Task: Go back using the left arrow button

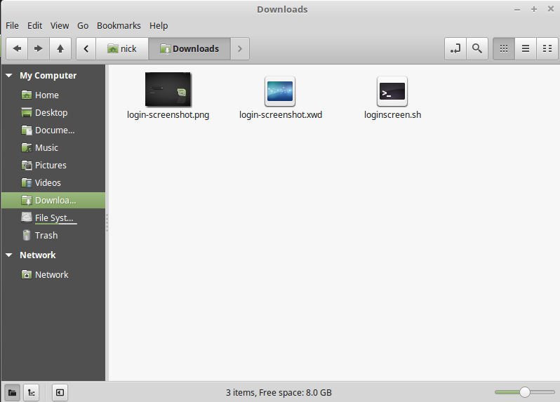Action: tap(17, 48)
